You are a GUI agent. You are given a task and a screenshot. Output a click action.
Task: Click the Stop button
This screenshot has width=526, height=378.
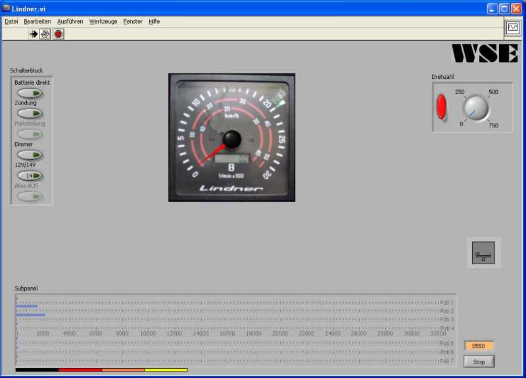[x=479, y=362]
